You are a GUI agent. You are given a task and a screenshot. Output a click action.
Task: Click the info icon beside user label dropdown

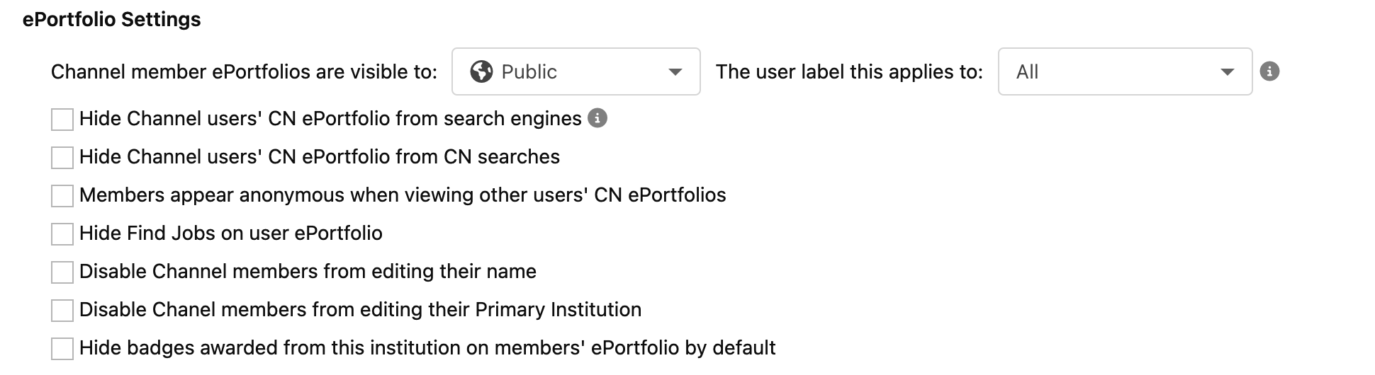coord(1269,71)
